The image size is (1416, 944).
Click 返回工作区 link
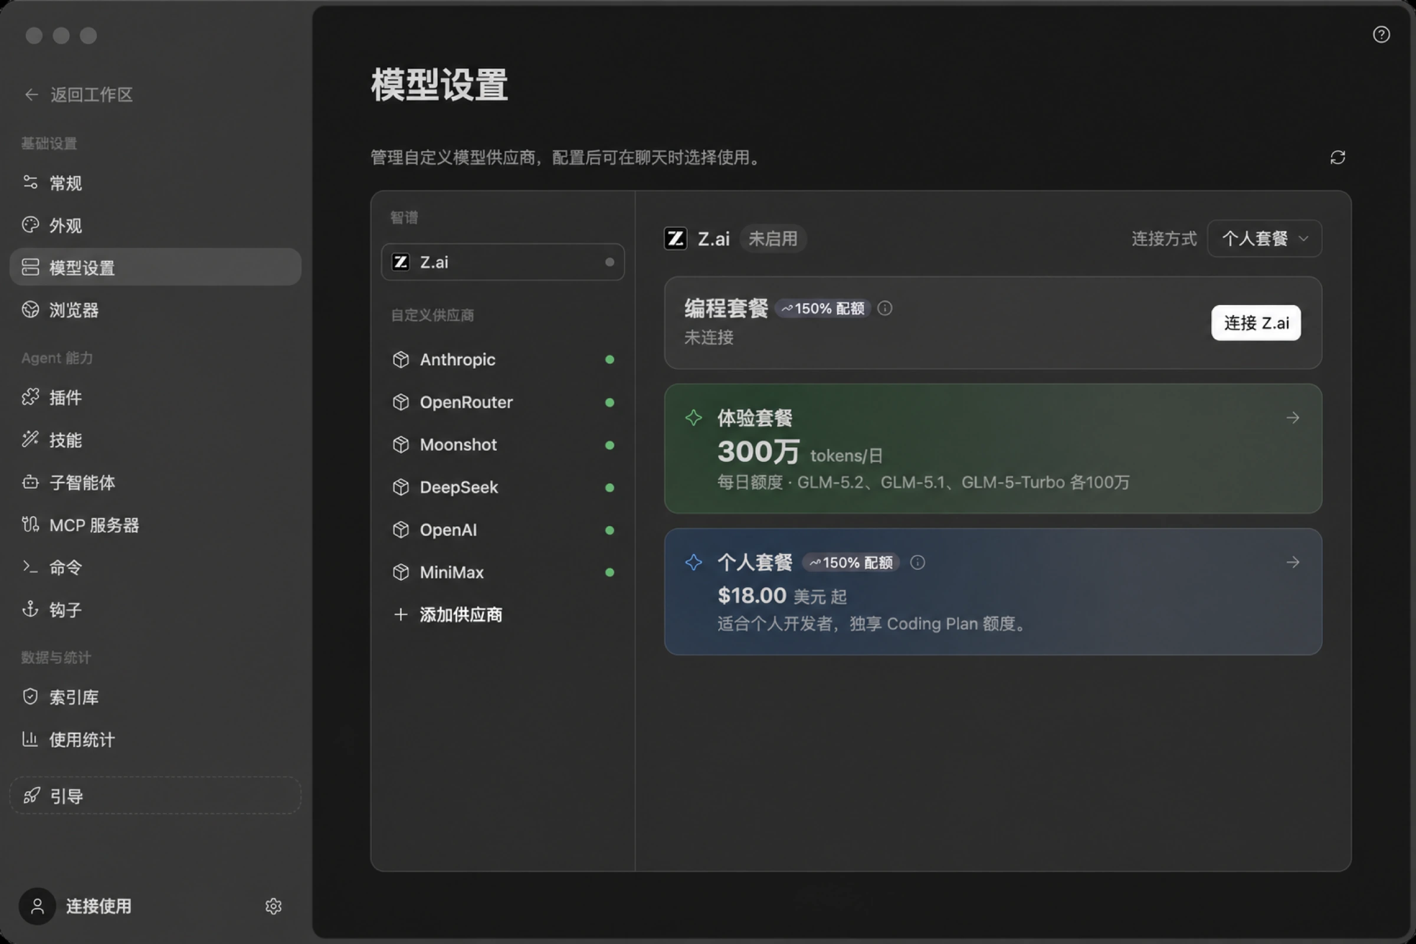[x=91, y=94]
